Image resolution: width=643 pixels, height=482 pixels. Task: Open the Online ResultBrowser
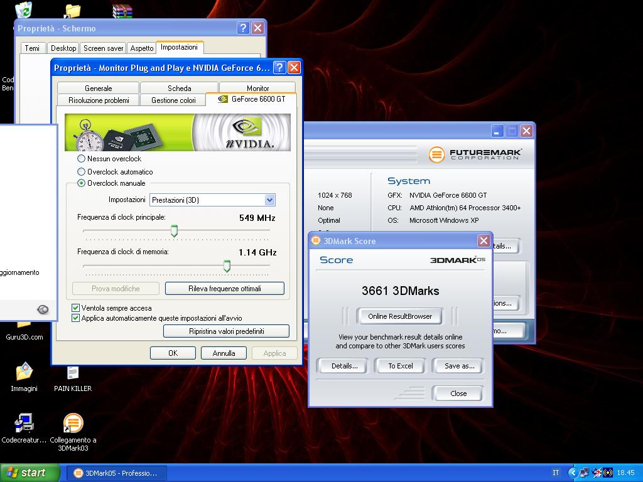pyautogui.click(x=400, y=316)
